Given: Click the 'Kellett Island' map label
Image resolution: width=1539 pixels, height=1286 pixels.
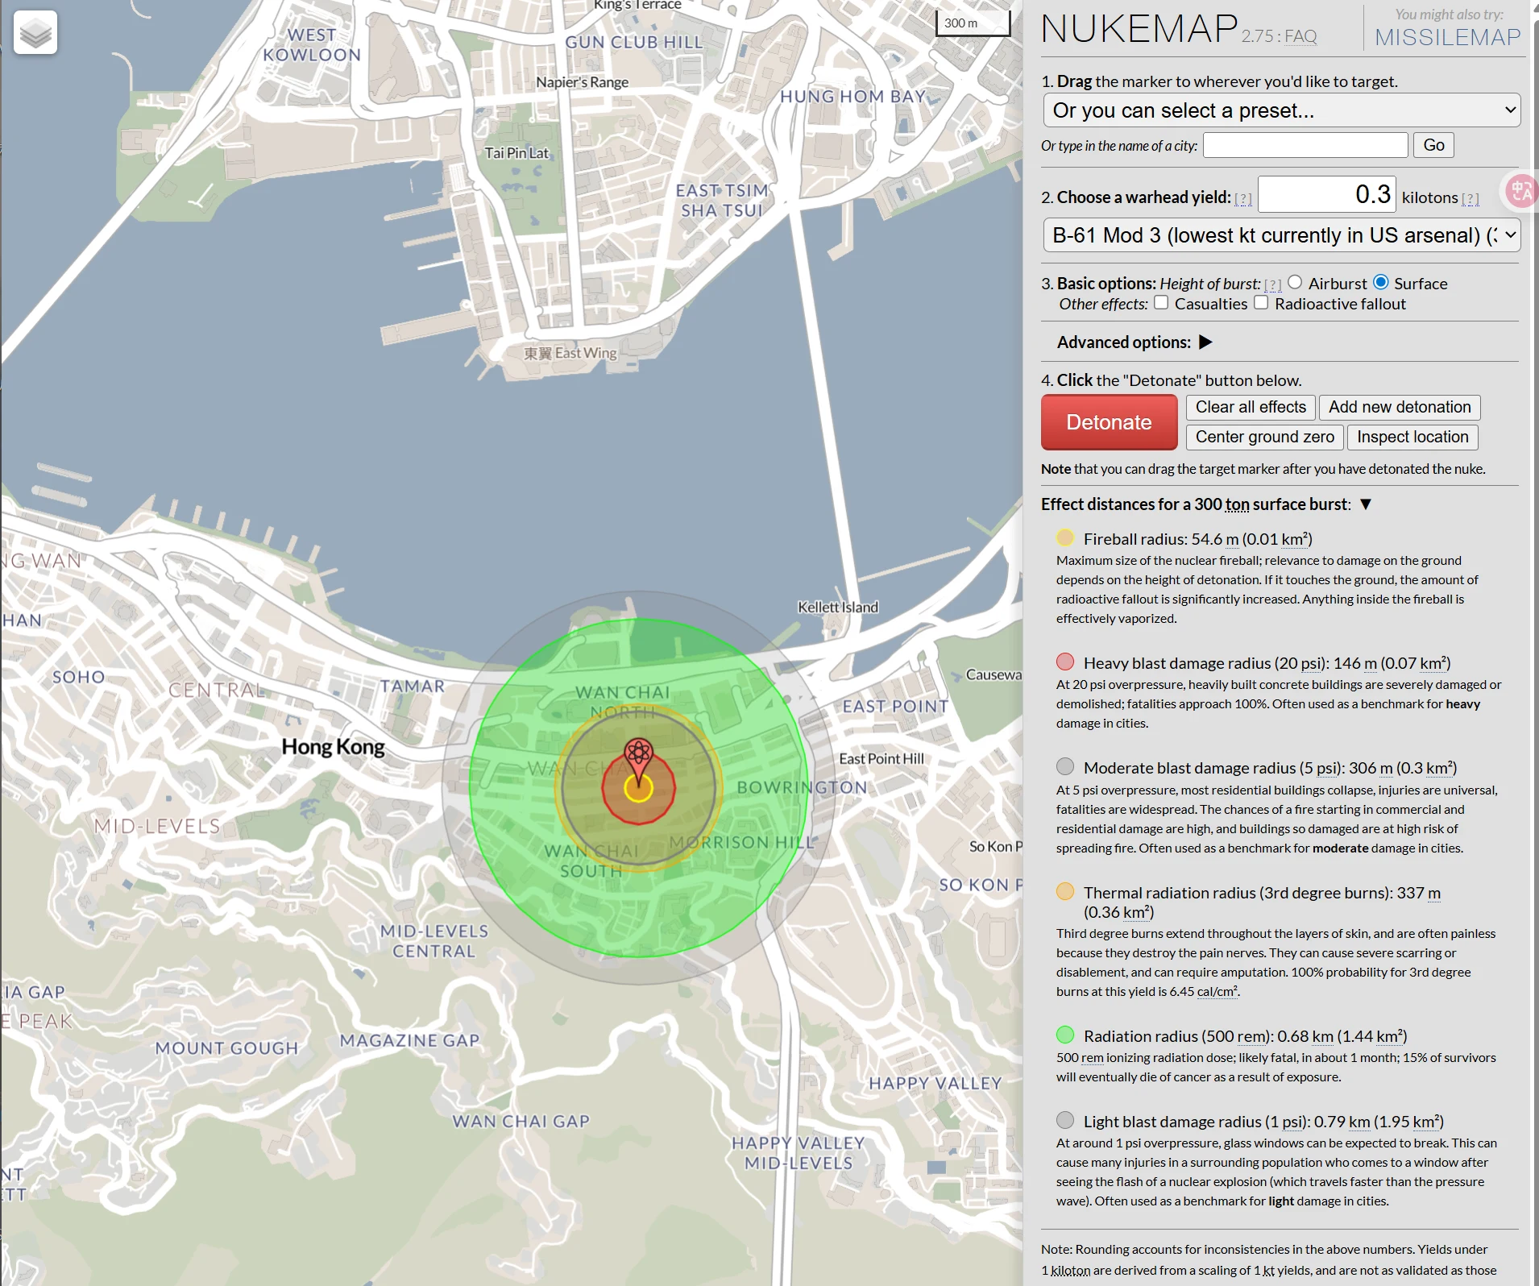Looking at the screenshot, I should pos(838,607).
